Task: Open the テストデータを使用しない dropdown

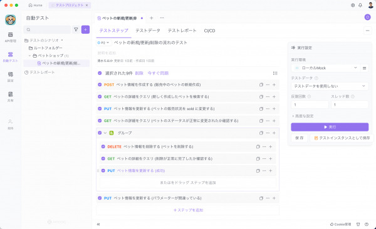Action: [x=330, y=86]
